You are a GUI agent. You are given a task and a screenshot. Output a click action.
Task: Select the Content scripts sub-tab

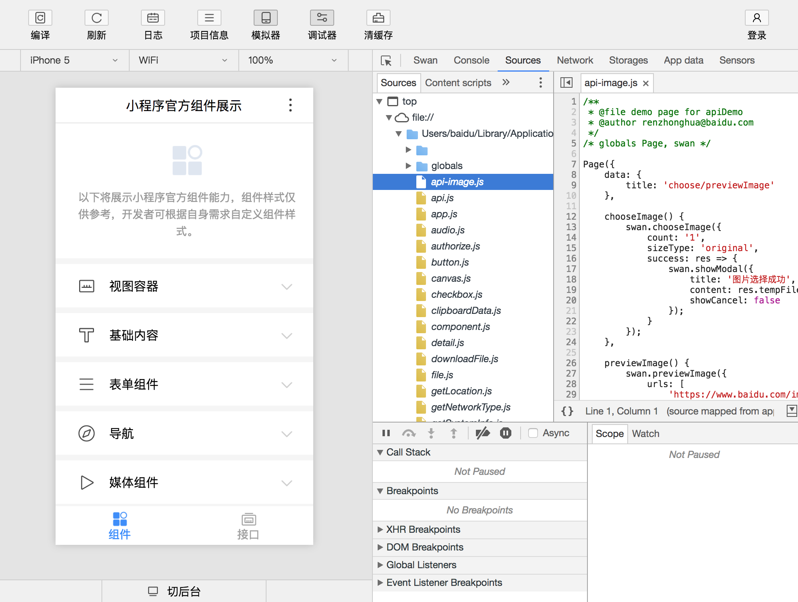(458, 83)
